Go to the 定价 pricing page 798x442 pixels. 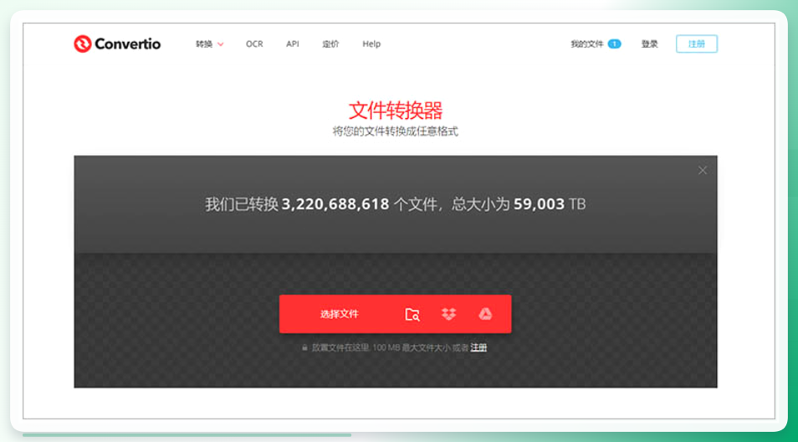pos(330,44)
